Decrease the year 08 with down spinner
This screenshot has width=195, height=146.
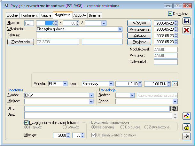click(x=77, y=24)
